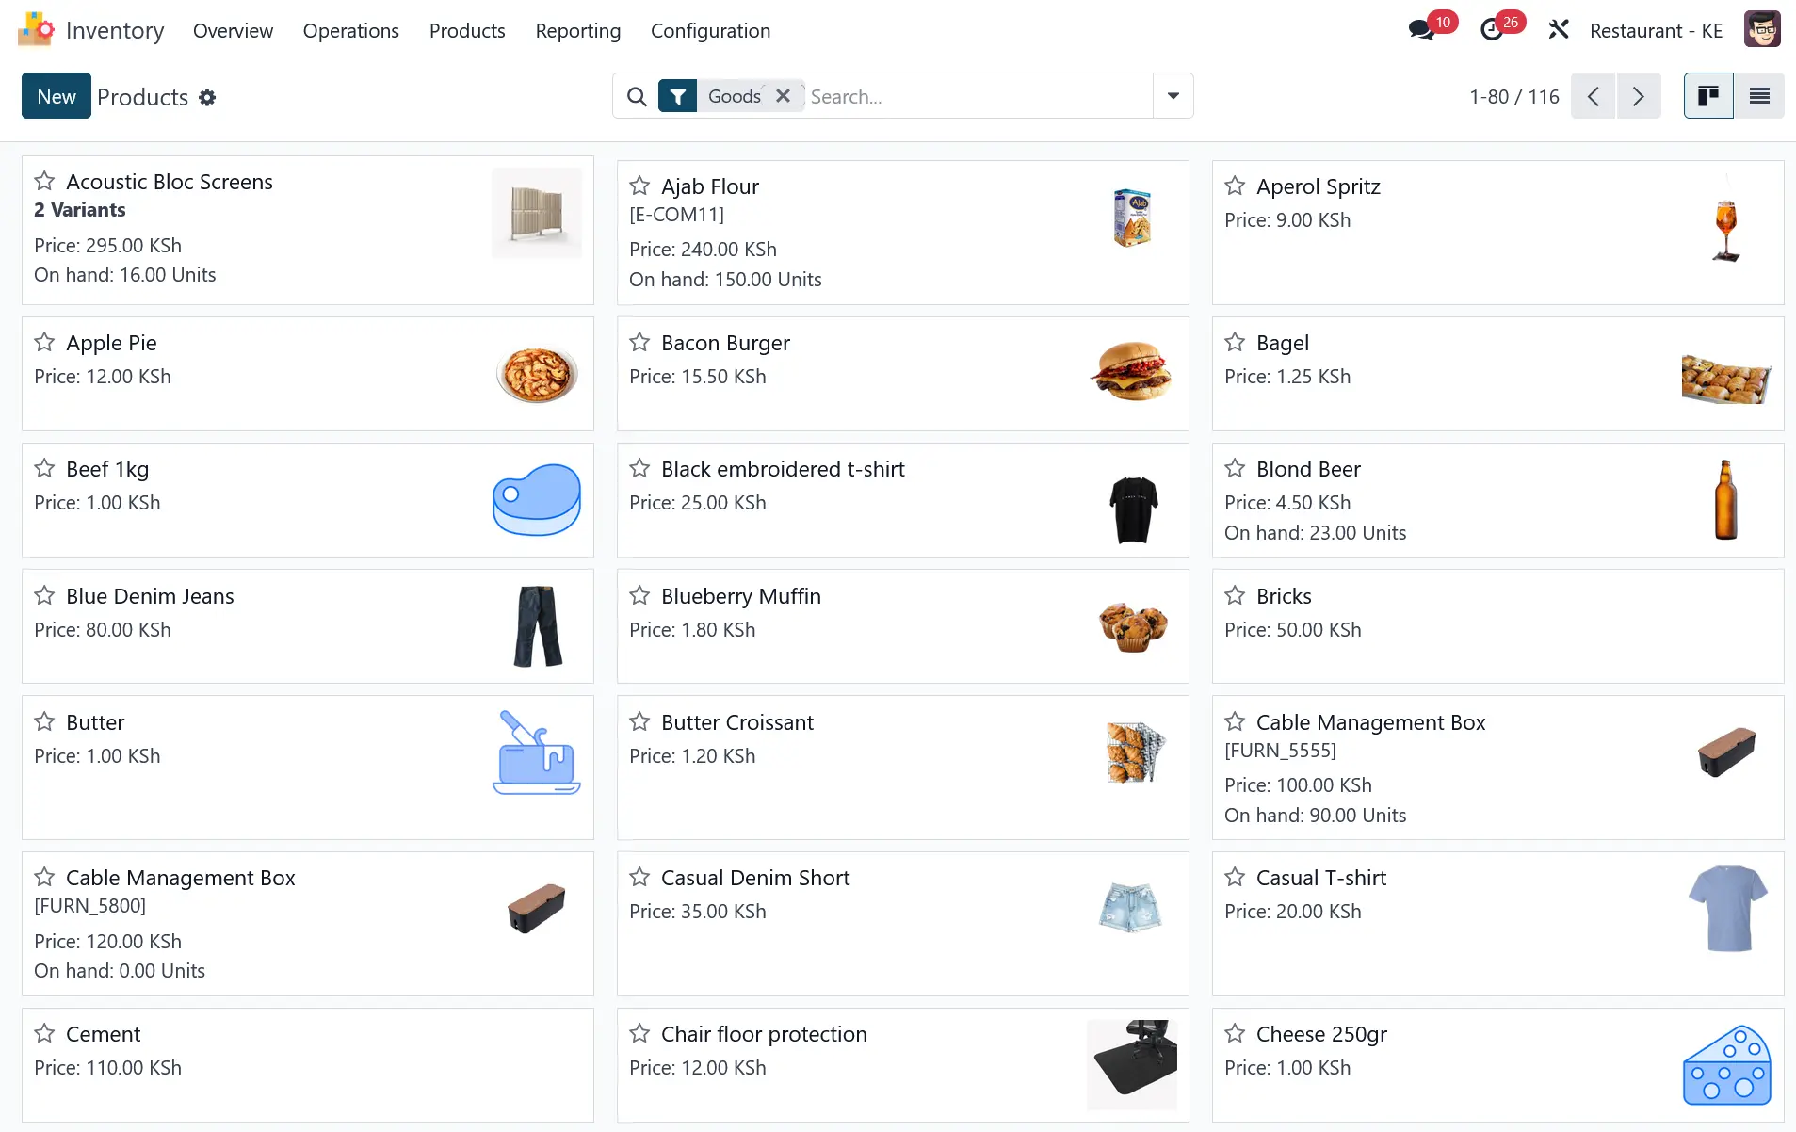
Task: Open the Operations menu
Action: click(x=350, y=31)
